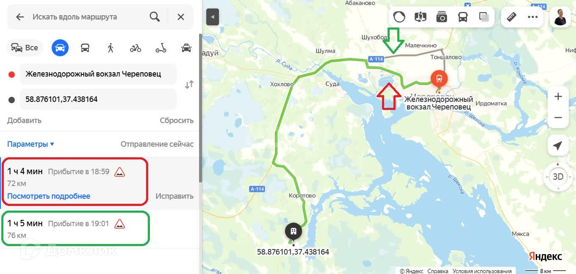Select bicycle route mode
This screenshot has width=576, height=274.
[x=136, y=48]
